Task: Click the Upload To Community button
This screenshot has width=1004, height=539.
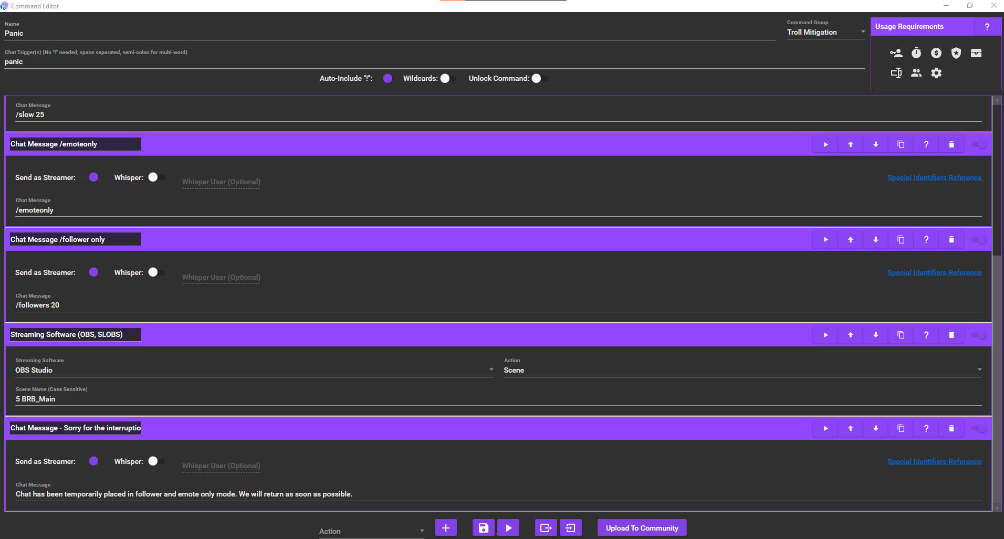Action: [642, 528]
